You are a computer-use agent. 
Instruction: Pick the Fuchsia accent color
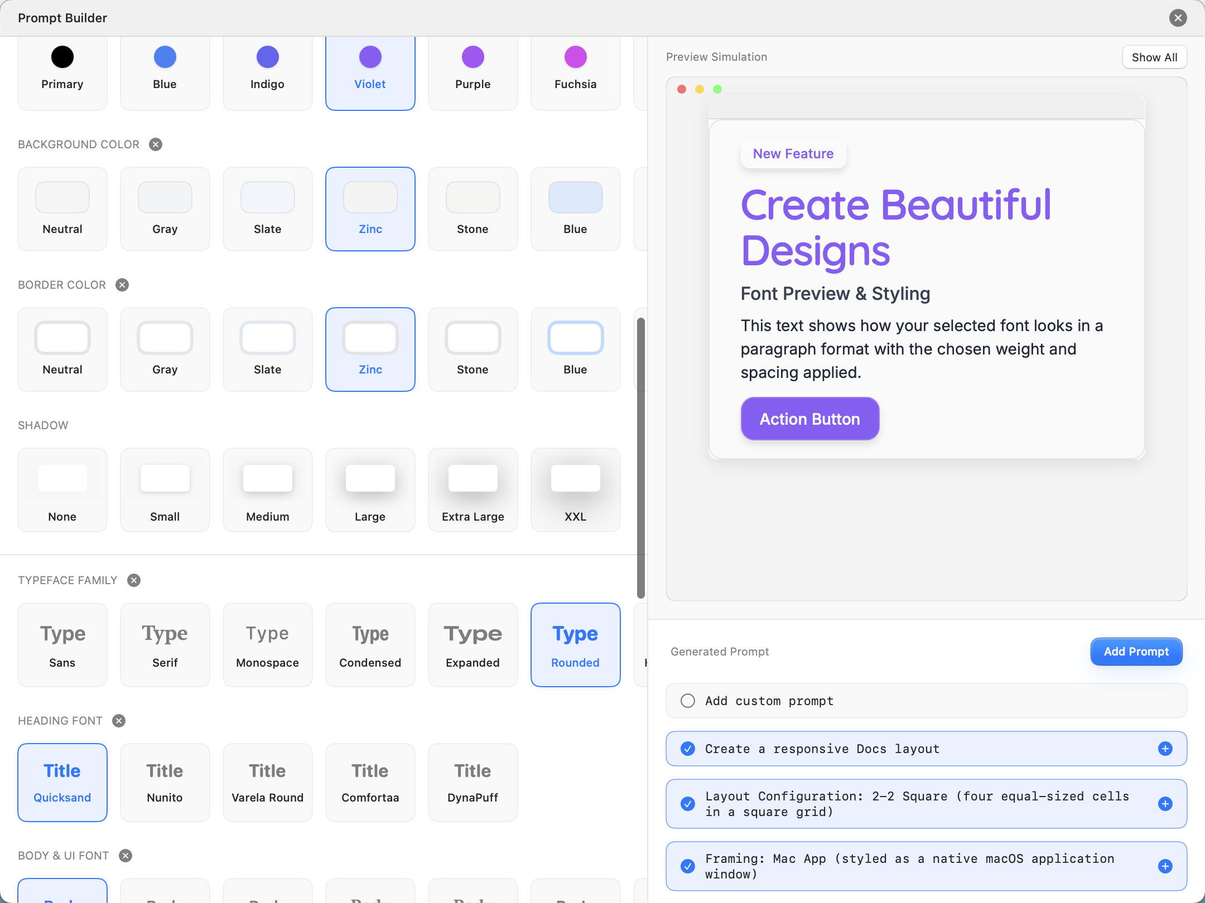576,74
